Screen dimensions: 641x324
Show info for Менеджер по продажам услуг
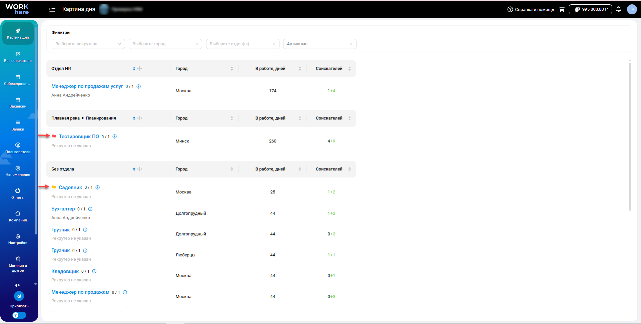click(x=139, y=87)
